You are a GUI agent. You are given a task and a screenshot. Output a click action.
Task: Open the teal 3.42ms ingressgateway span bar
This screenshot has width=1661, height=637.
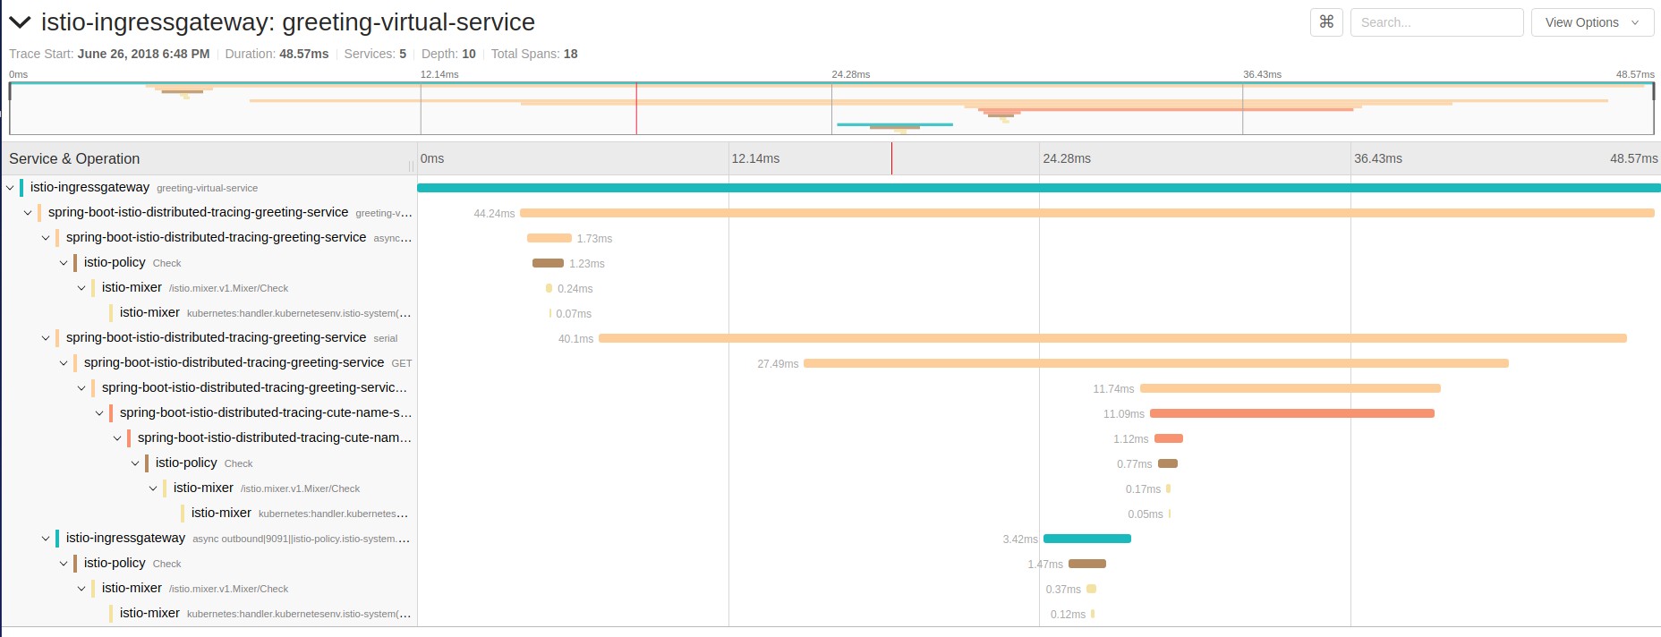click(x=1087, y=539)
